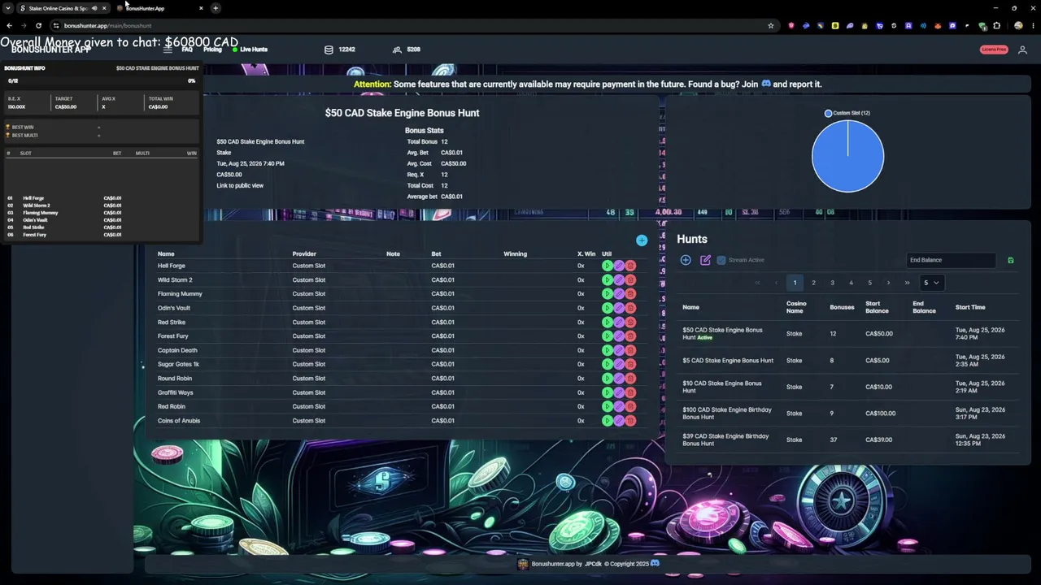Edit the Red Strike bonus entry
The width and height of the screenshot is (1041, 585).
point(619,322)
